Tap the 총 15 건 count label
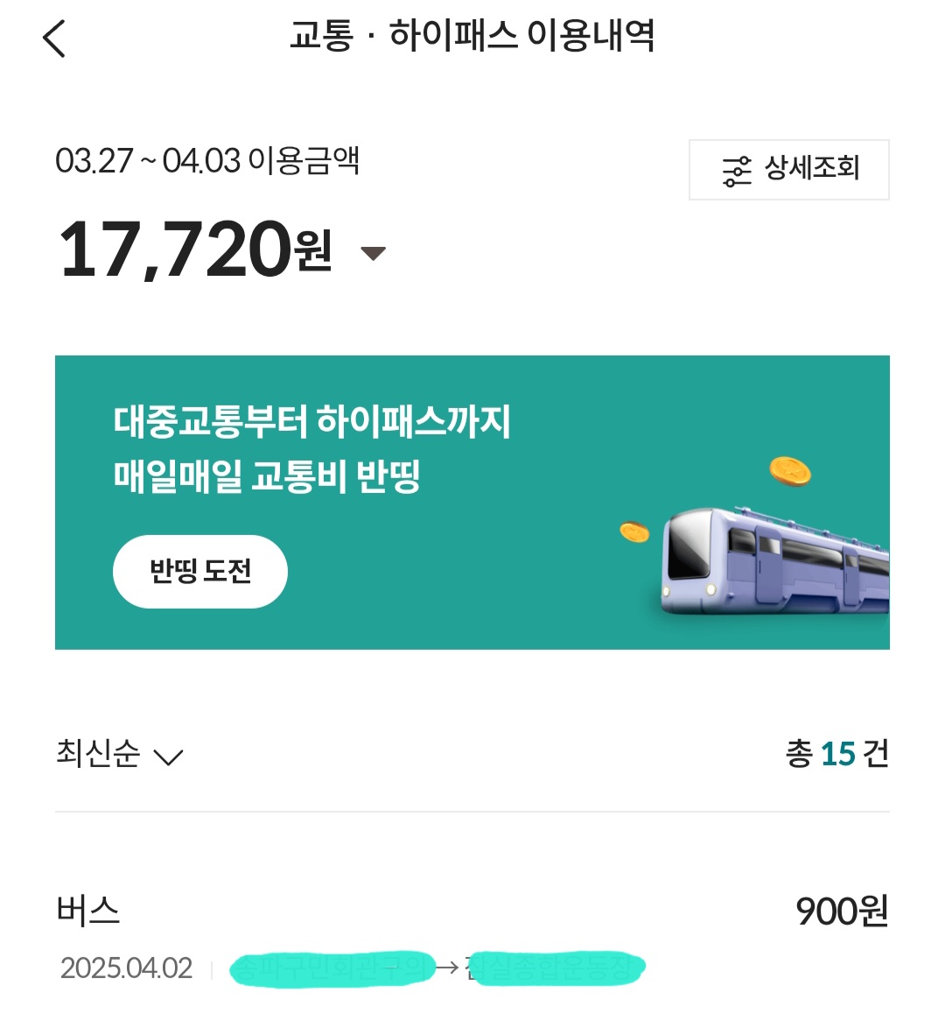Viewport: 945px width, 1021px height. tap(836, 754)
